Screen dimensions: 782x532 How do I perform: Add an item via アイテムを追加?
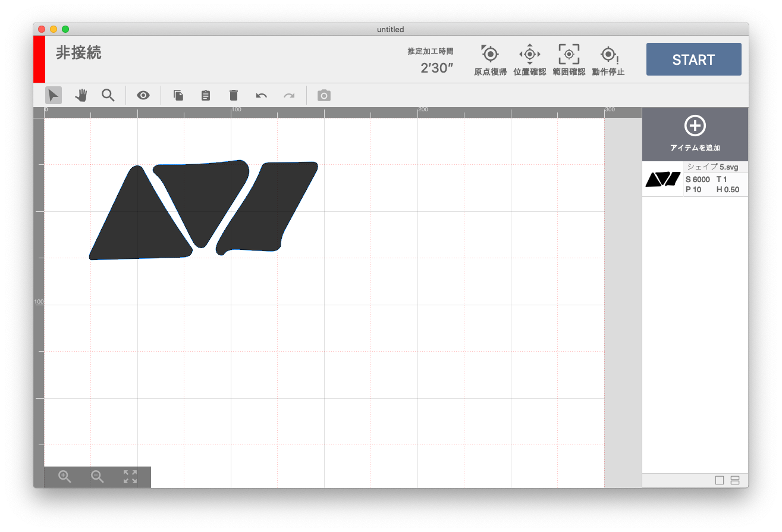click(x=695, y=134)
